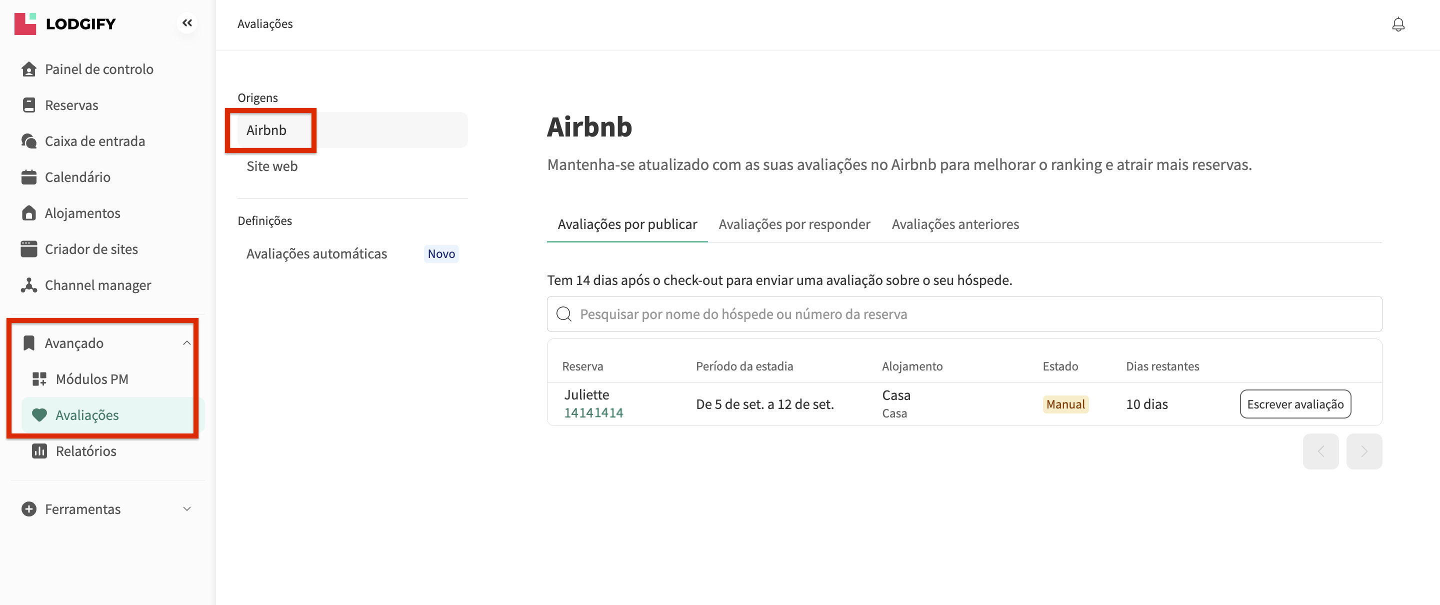Click the Escrever avaliação button
This screenshot has height=605, width=1440.
pos(1294,404)
